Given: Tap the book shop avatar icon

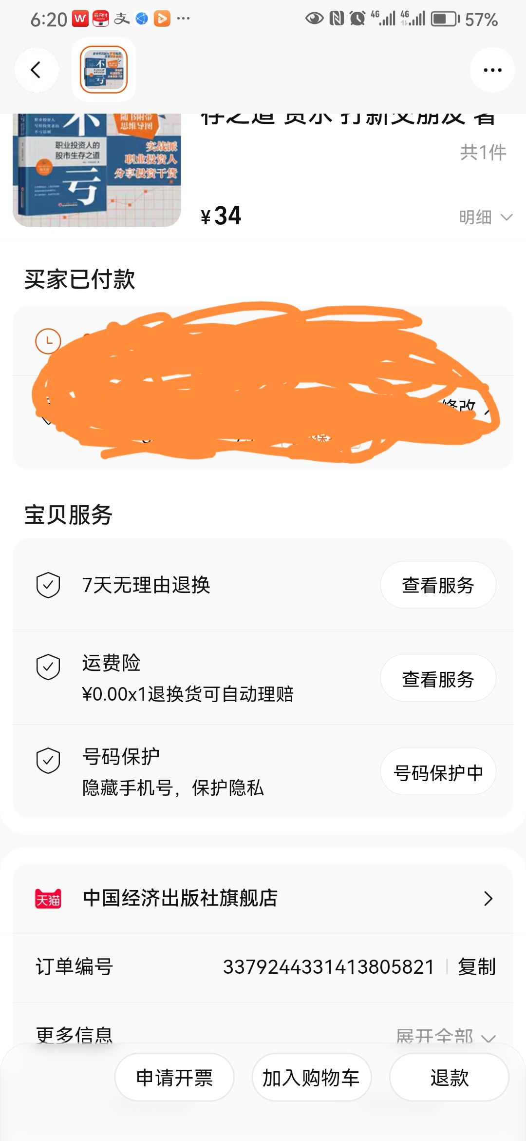Looking at the screenshot, I should click(104, 70).
